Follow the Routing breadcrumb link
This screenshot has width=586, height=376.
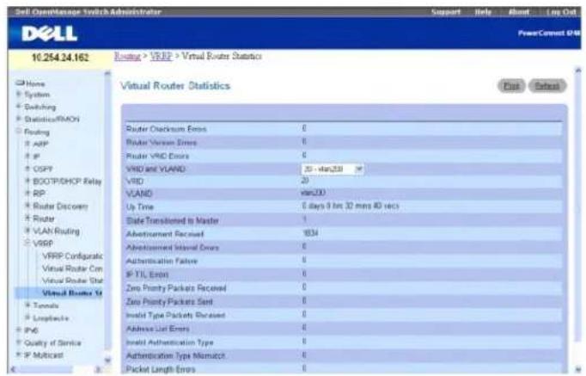(127, 57)
